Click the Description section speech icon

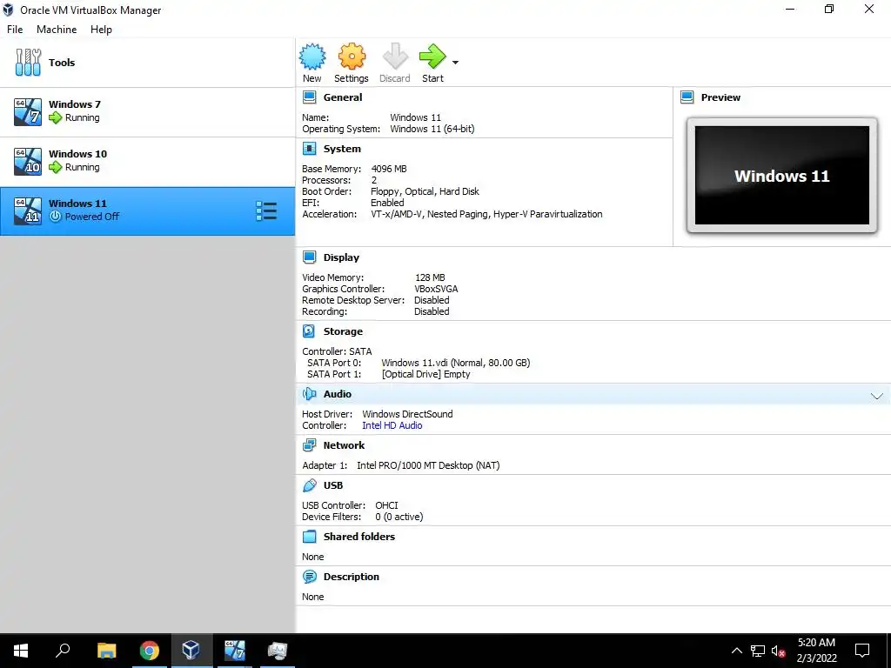[x=310, y=577]
